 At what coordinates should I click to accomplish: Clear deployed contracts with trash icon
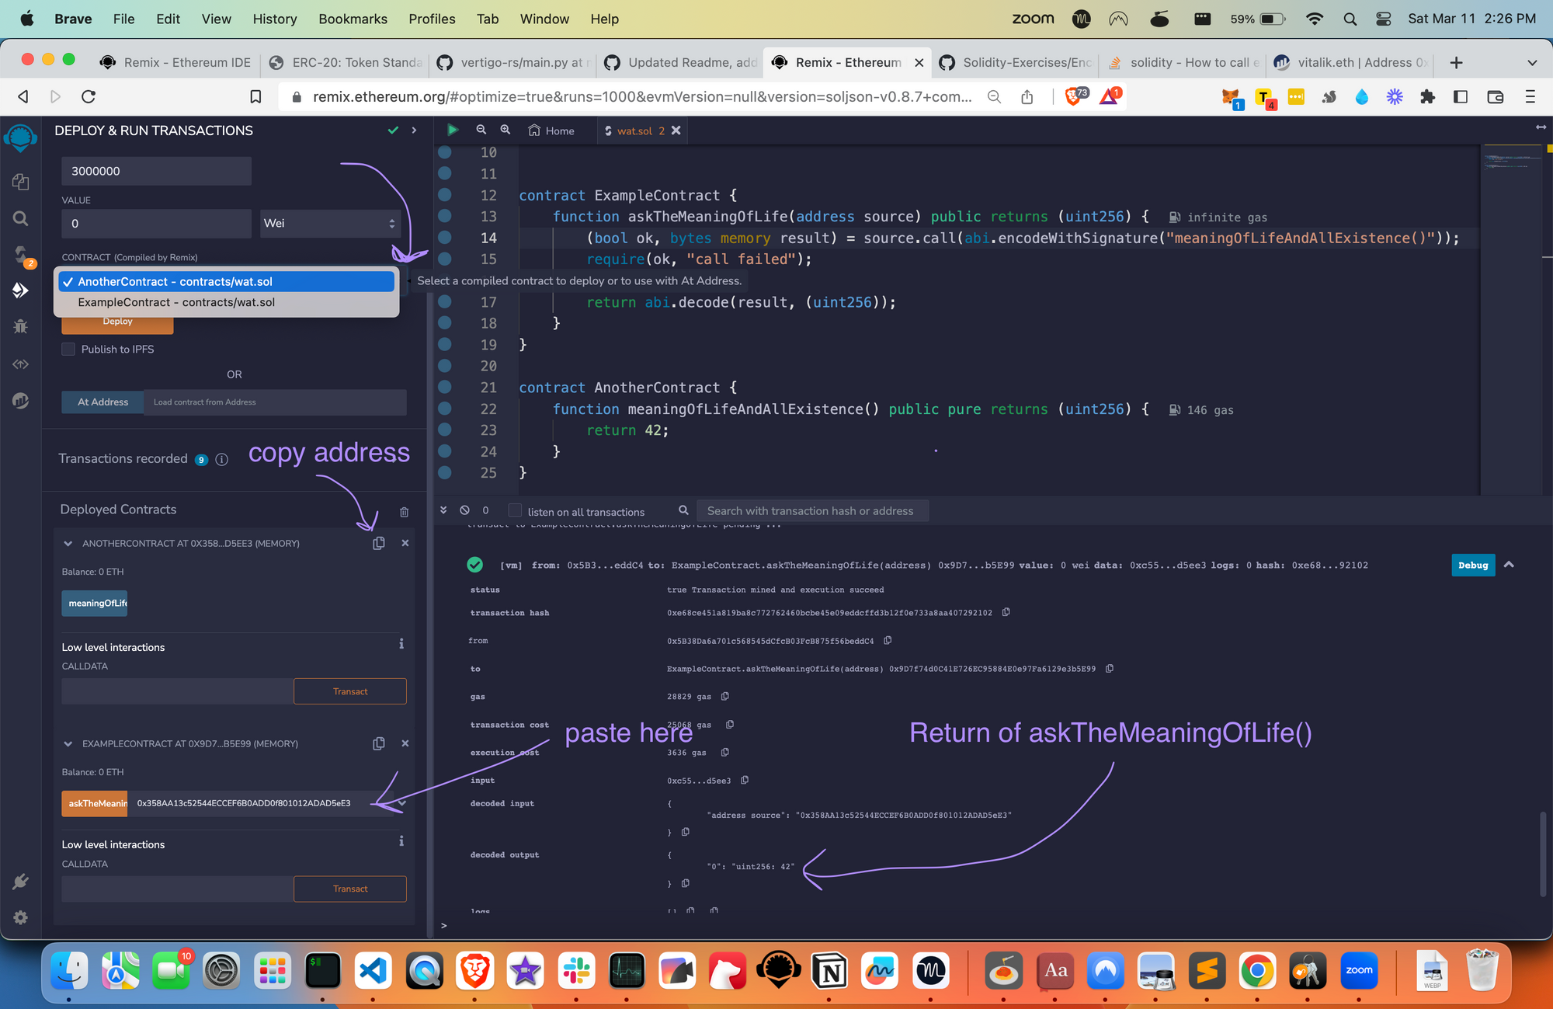tap(404, 512)
